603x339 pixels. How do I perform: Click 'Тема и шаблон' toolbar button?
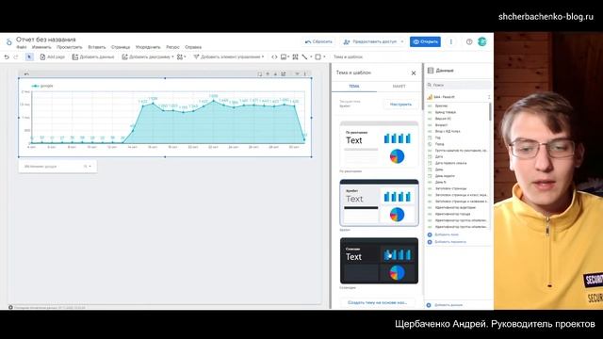pos(348,56)
